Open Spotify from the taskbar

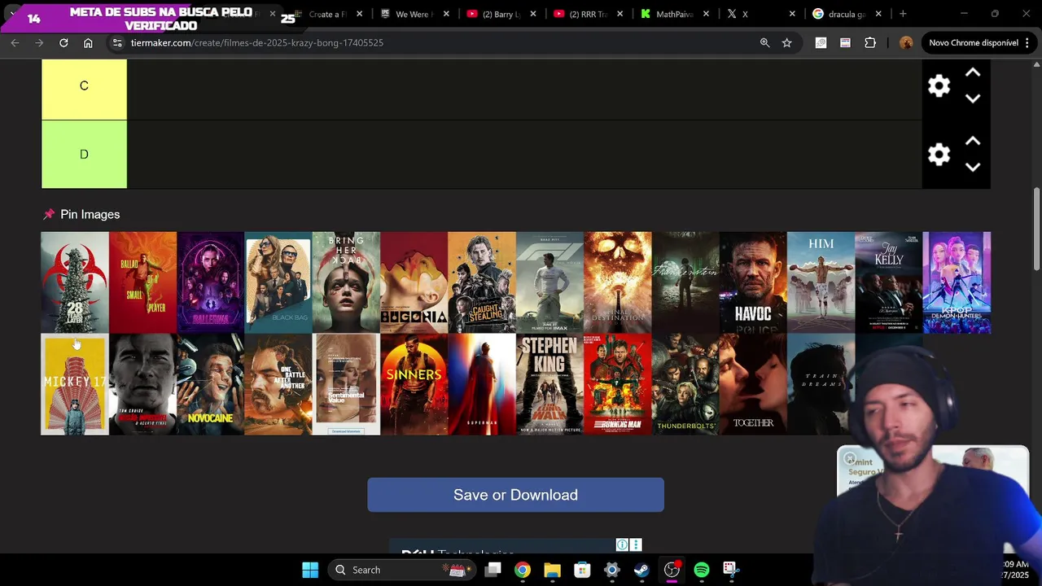click(x=702, y=570)
